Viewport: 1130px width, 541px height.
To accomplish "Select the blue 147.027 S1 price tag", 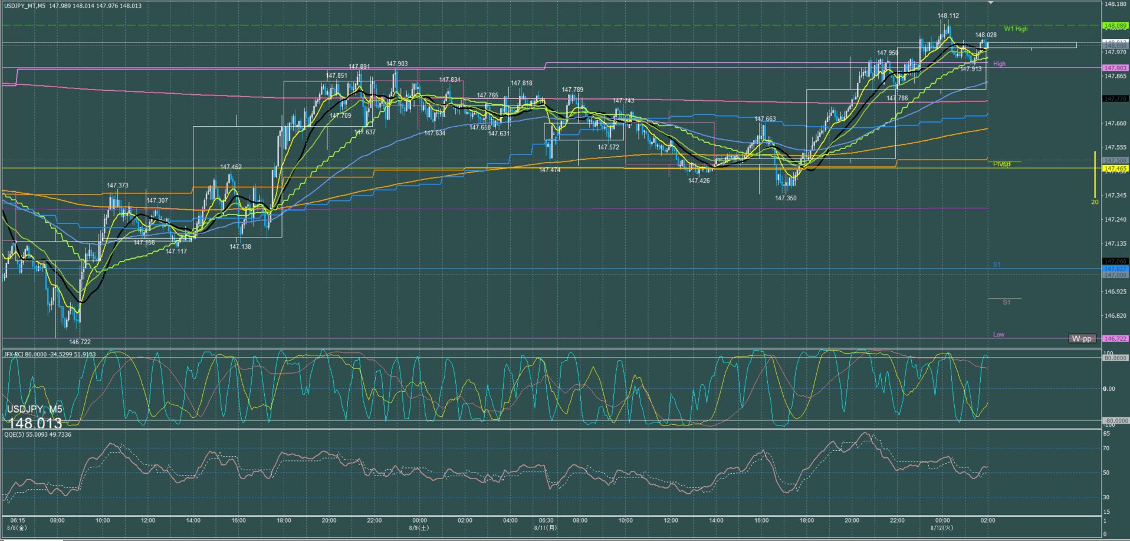I will coord(1115,269).
